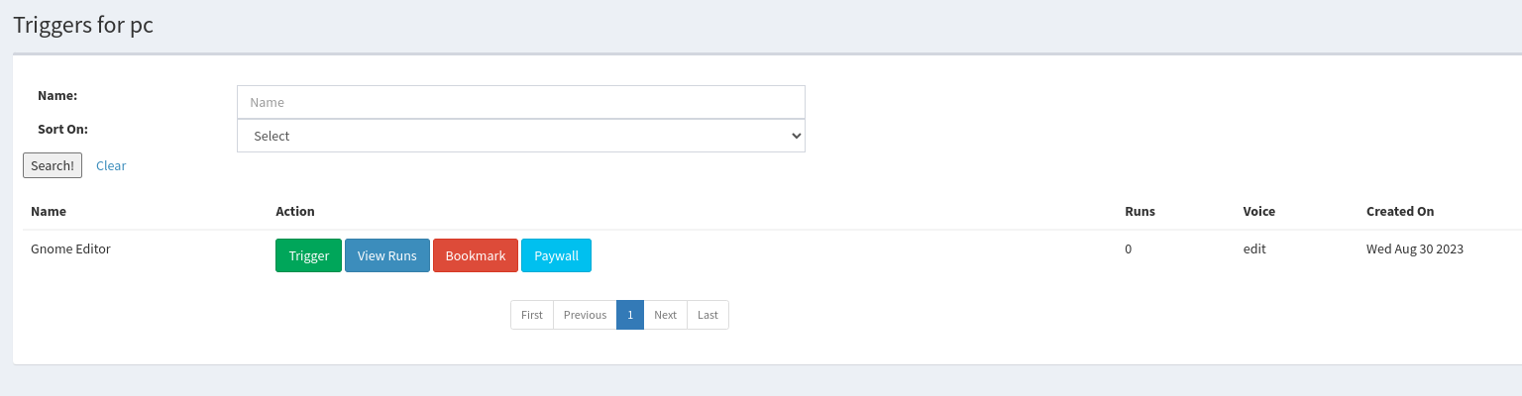Focus the Name search input field
Viewport: 1522px width, 396px height.
pos(520,102)
